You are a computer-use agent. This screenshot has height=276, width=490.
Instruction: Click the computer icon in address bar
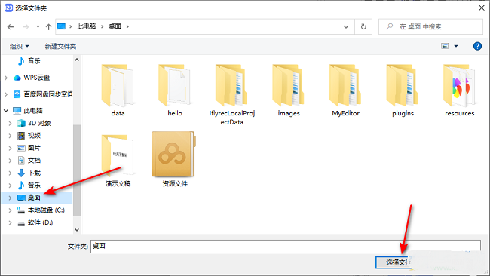point(61,26)
